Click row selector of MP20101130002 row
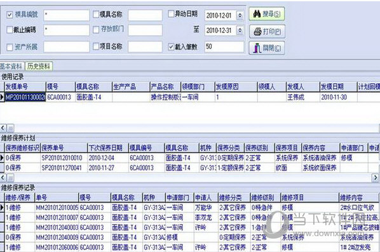 (x=2, y=97)
